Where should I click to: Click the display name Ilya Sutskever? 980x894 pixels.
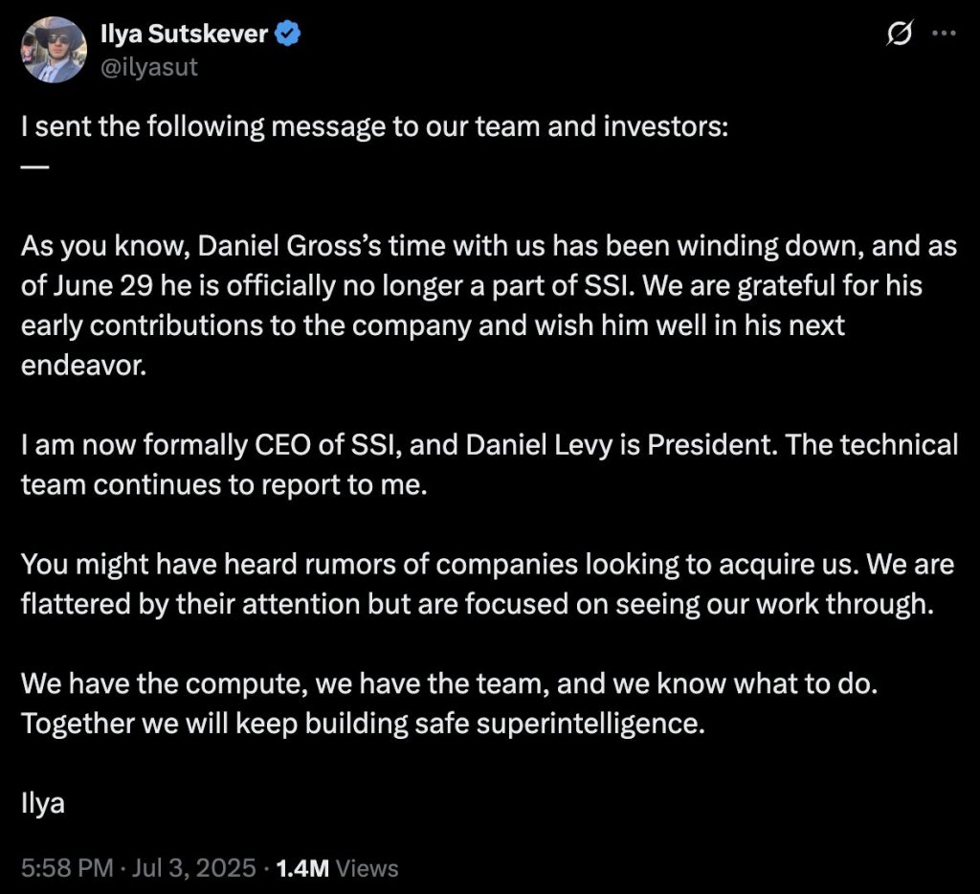click(x=185, y=34)
